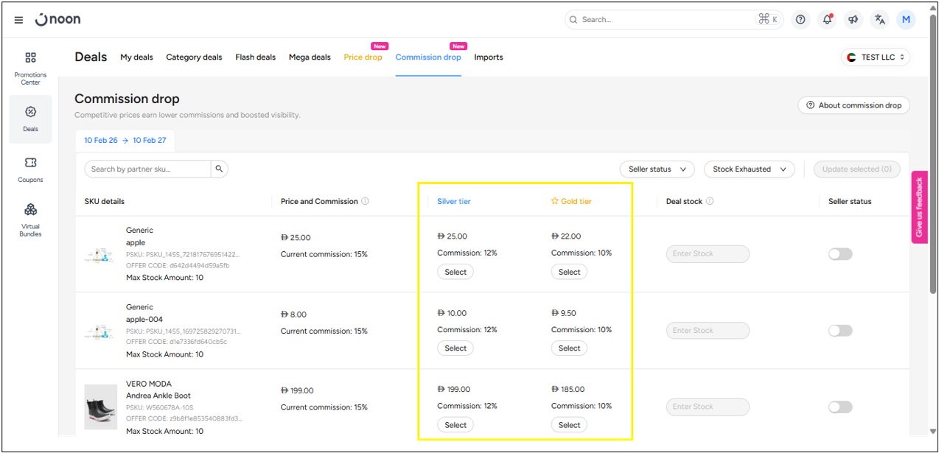Click the Enter Stock field for apple-004
The height and width of the screenshot is (453, 939).
707,331
